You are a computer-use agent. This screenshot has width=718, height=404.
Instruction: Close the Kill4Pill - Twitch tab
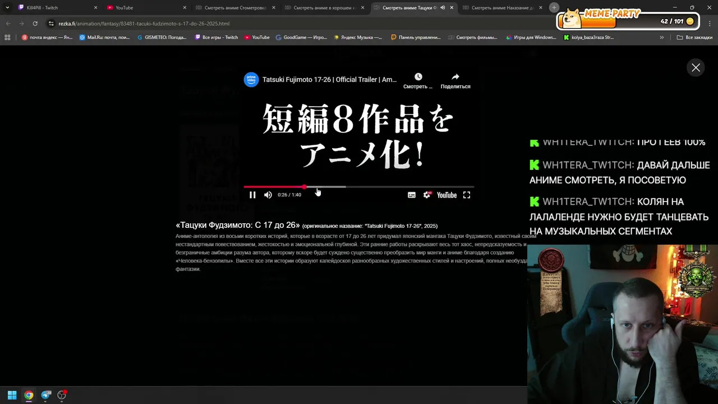click(x=95, y=8)
